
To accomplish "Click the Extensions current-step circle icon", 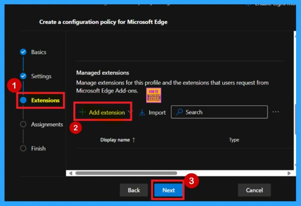I will [x=23, y=100].
